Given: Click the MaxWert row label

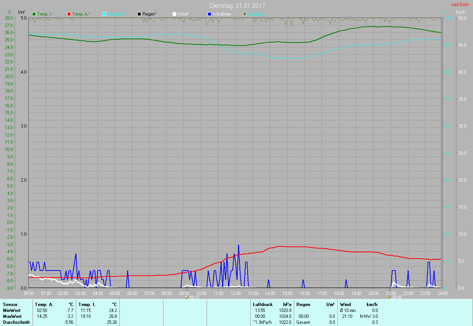Looking at the screenshot, I should tap(12, 316).
